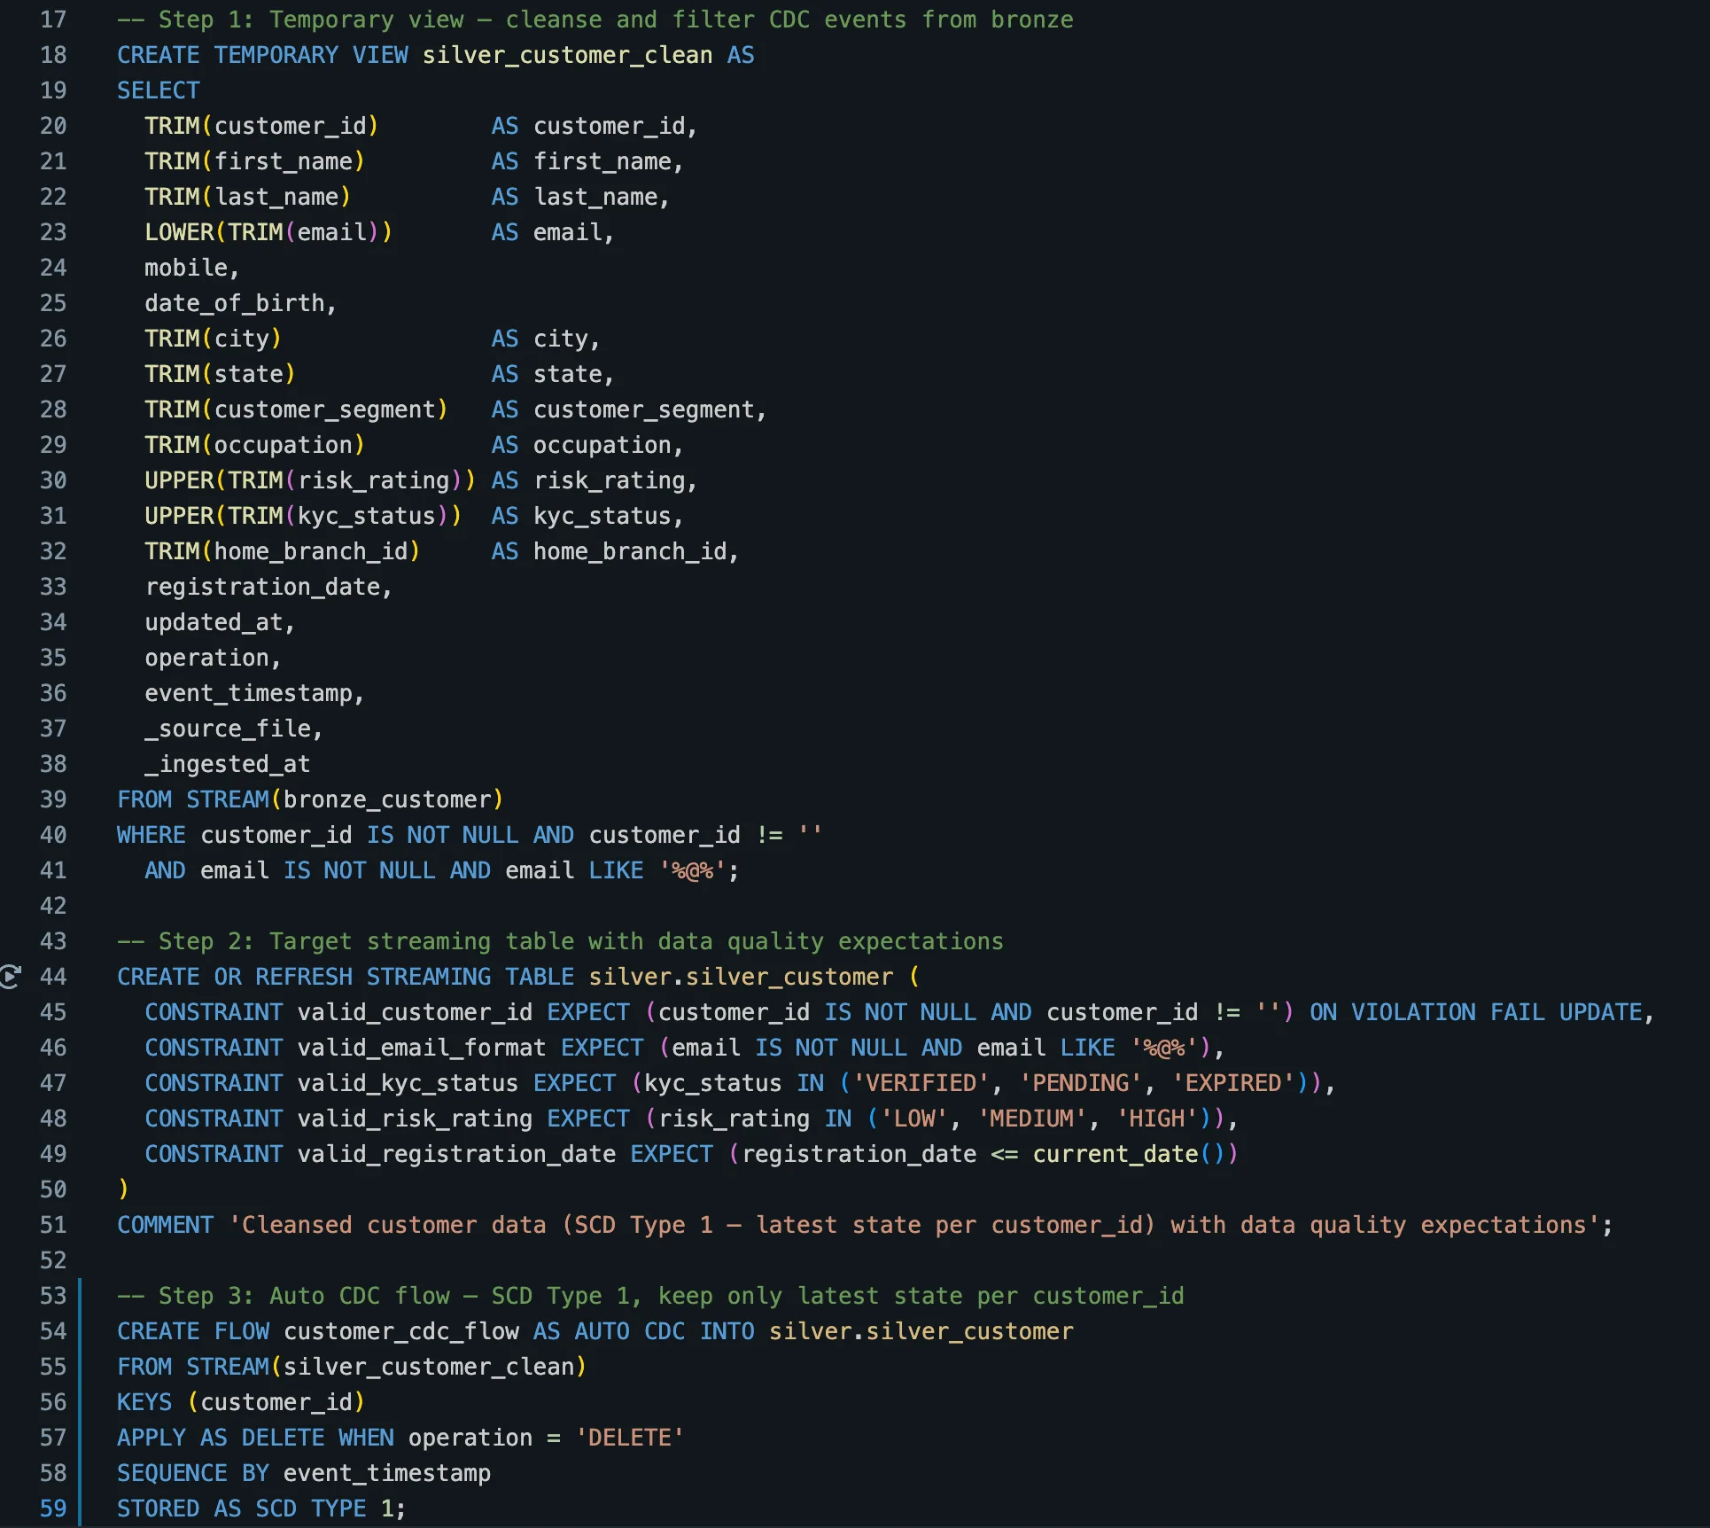Click line number 18 in the gutter
Viewport: 1710px width, 1528px height.
point(53,55)
